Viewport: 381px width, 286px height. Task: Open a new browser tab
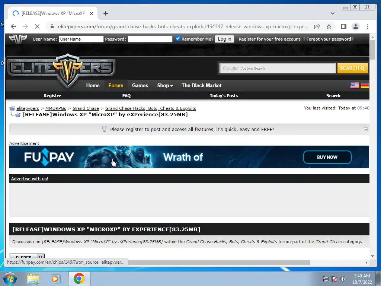point(105,13)
